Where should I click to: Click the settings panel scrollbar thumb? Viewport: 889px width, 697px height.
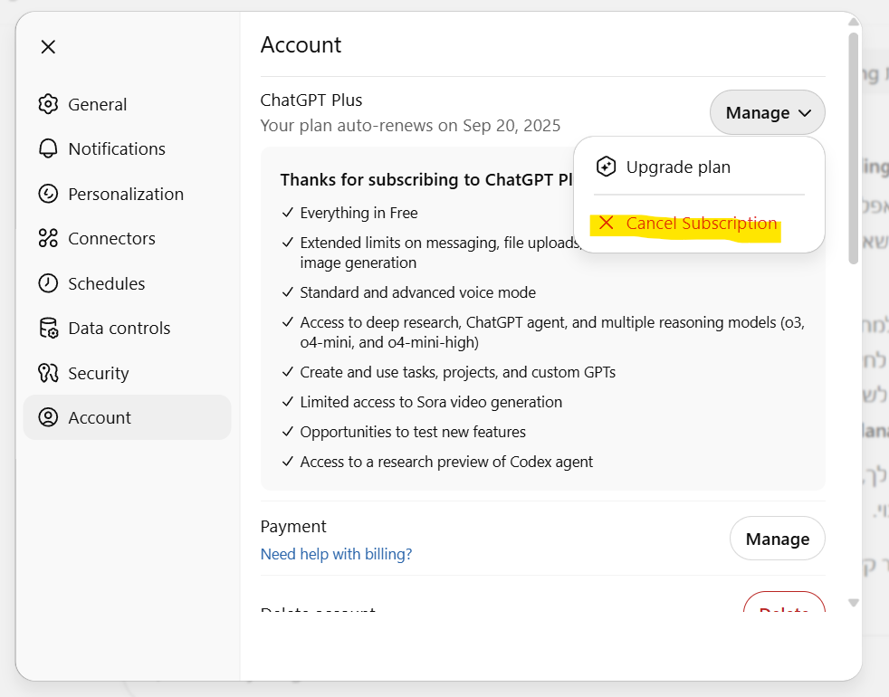coord(853,149)
